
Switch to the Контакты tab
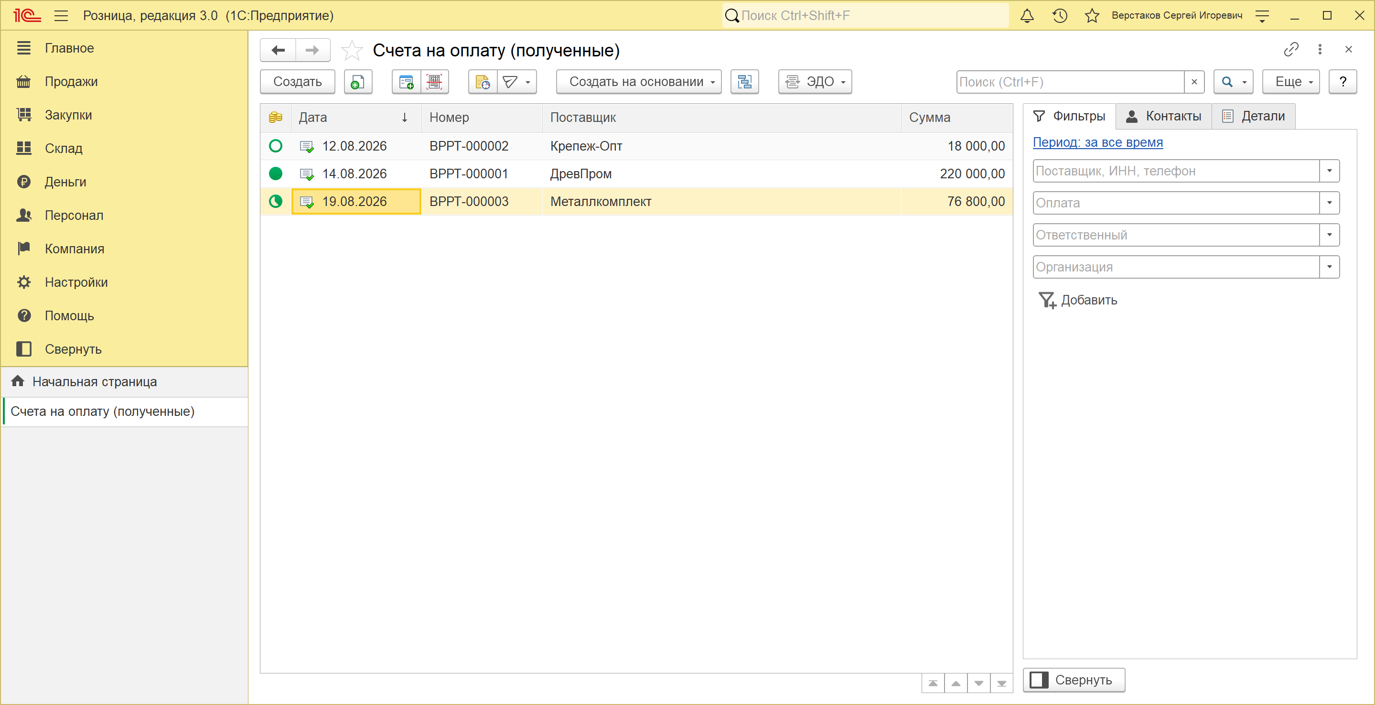pyautogui.click(x=1164, y=117)
